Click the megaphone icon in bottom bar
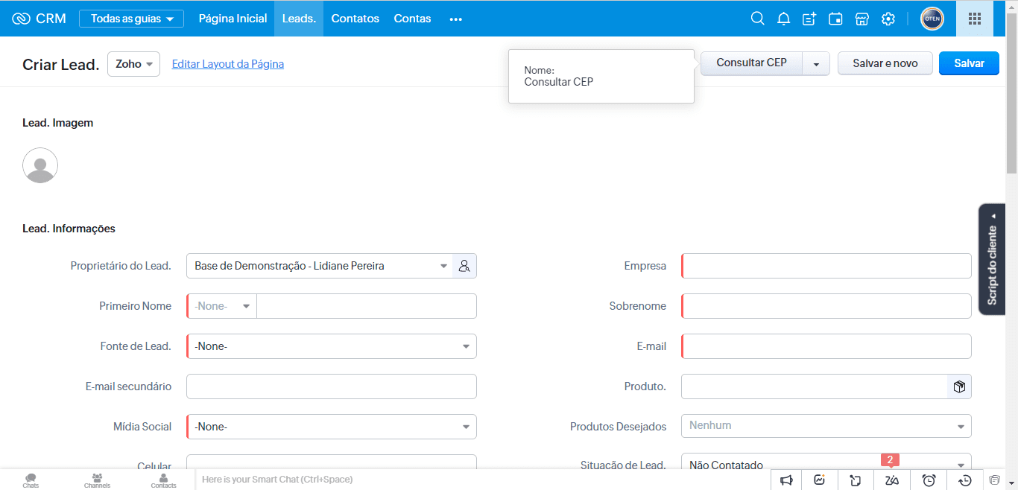1018x490 pixels. (x=786, y=480)
